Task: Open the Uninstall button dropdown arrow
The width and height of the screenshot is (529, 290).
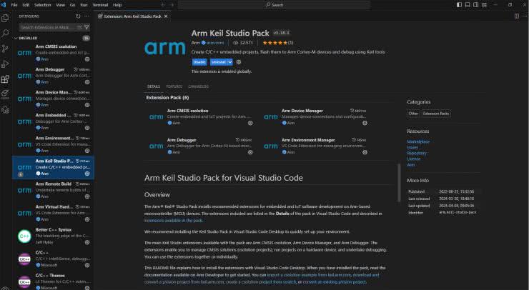Action: click(232, 62)
